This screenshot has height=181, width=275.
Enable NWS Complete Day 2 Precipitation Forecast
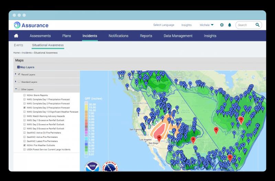(24, 103)
